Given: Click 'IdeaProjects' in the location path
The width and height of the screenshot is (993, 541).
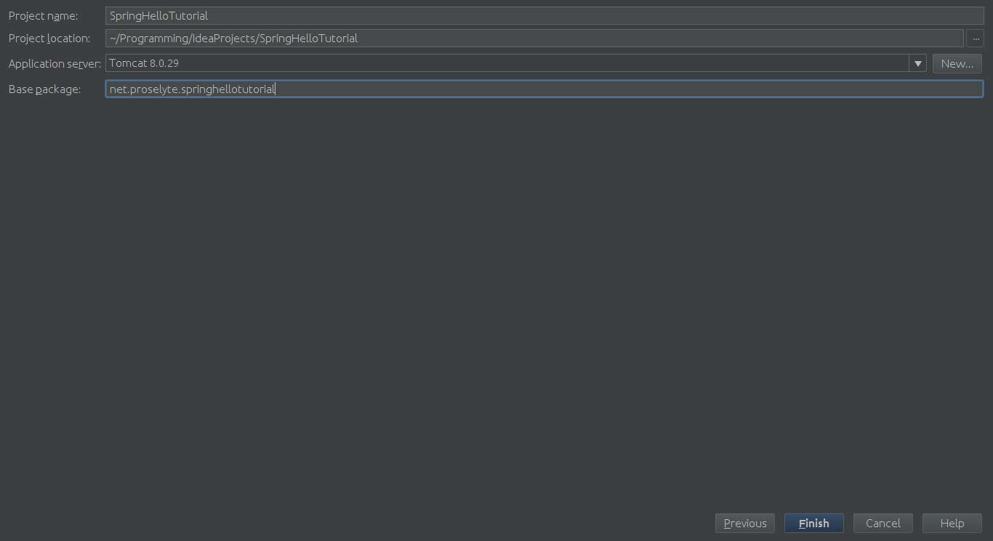Looking at the screenshot, I should pos(223,39).
